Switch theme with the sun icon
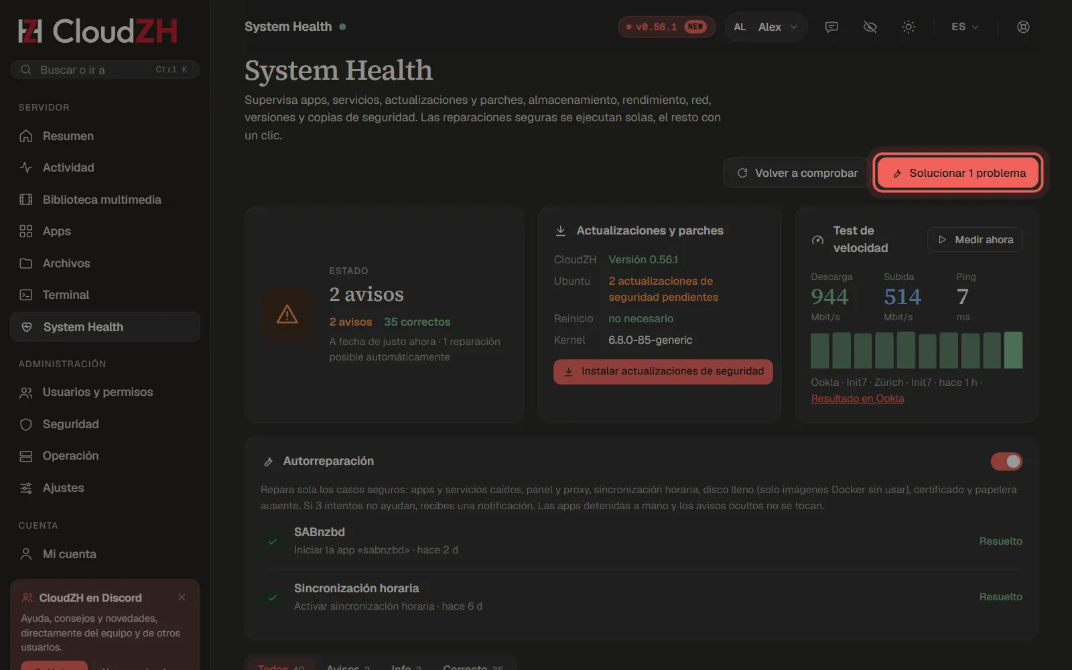This screenshot has height=670, width=1072. point(909,27)
